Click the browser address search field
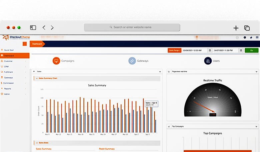260x152 pixels. point(132,27)
